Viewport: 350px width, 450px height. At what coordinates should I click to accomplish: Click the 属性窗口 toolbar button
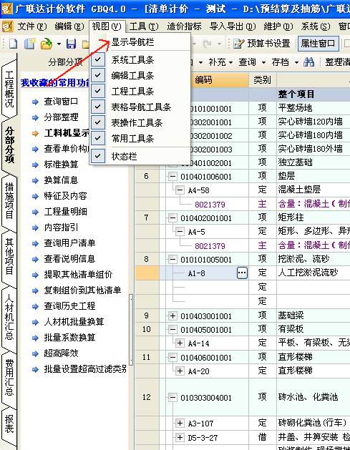coord(318,44)
